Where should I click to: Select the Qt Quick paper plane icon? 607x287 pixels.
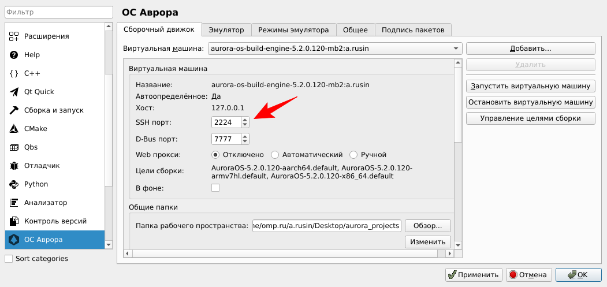pyautogui.click(x=14, y=92)
